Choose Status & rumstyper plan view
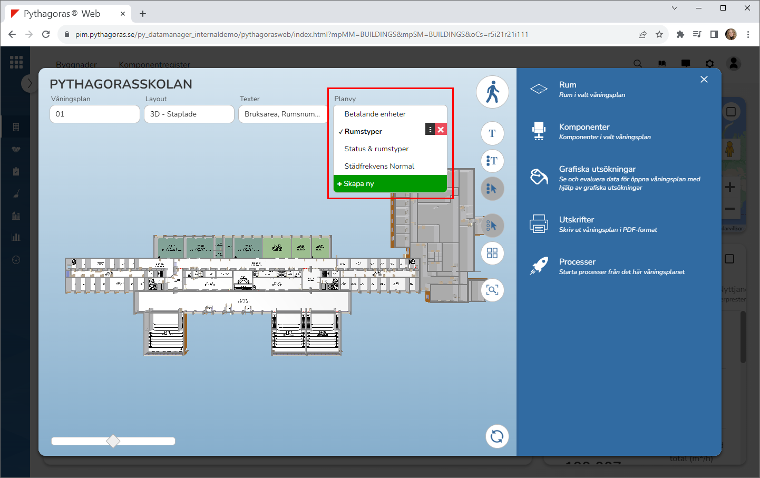 click(376, 149)
